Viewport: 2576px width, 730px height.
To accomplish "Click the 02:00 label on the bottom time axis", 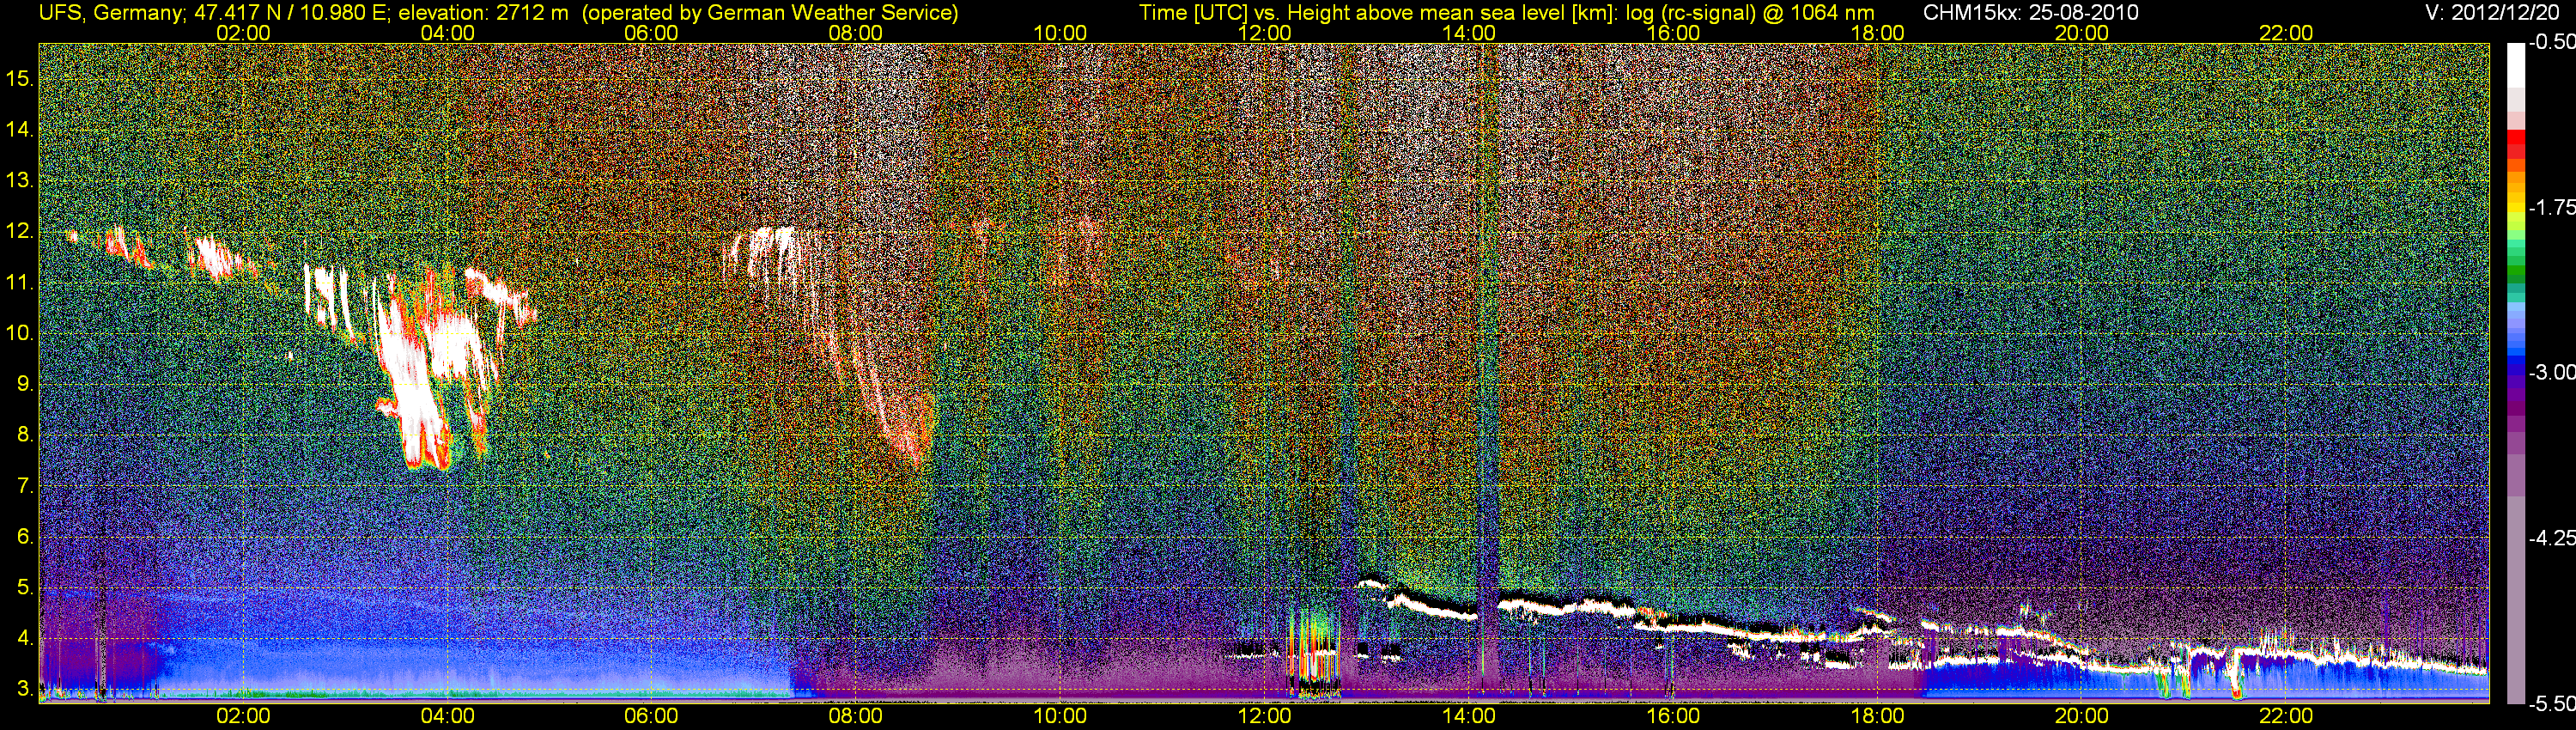I will (243, 716).
